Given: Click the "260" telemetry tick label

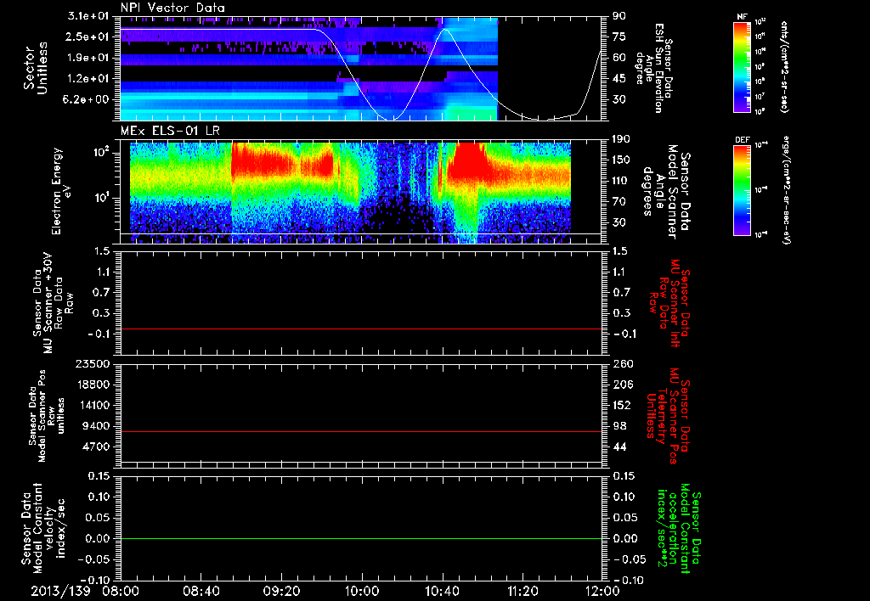Looking at the screenshot, I should tap(623, 364).
